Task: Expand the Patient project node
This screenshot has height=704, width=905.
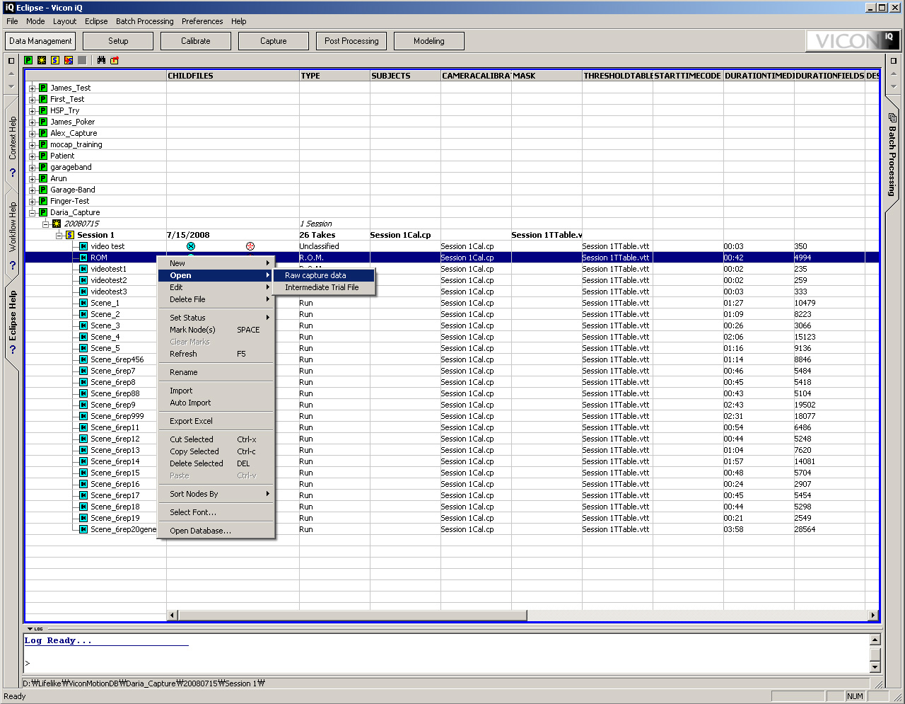Action: [32, 156]
